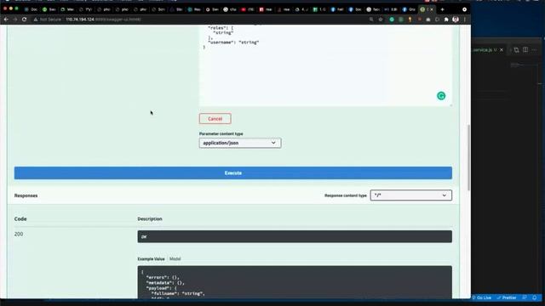The height and width of the screenshot is (306, 545).
Task: Click the '200' response code
Action: (x=19, y=235)
